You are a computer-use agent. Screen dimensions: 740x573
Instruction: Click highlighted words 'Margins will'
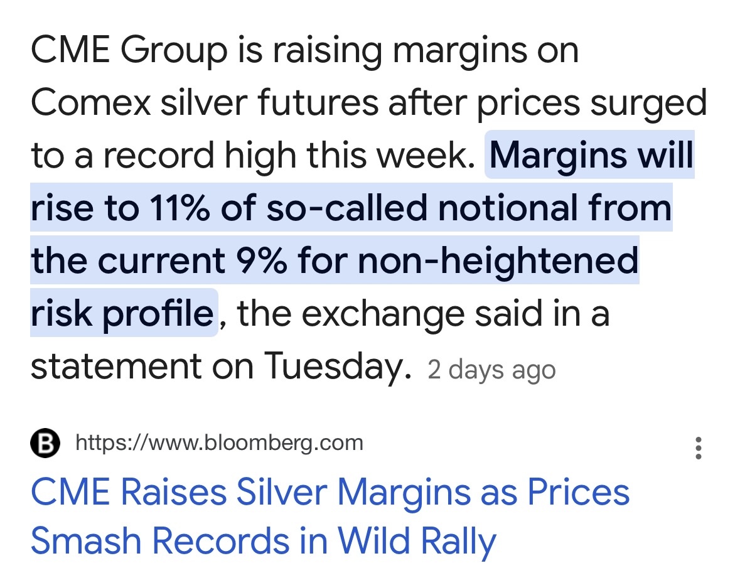(x=591, y=154)
